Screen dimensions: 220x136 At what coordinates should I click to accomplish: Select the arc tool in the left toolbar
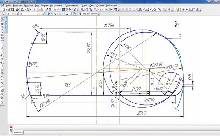click(2, 59)
